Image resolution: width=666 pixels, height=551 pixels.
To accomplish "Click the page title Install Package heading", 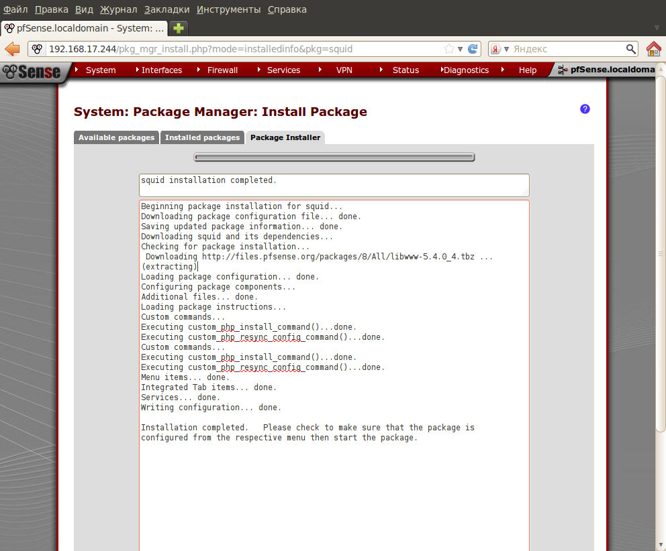I will (220, 111).
